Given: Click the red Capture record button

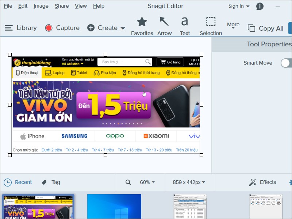Looking at the screenshot, I should [49, 28].
